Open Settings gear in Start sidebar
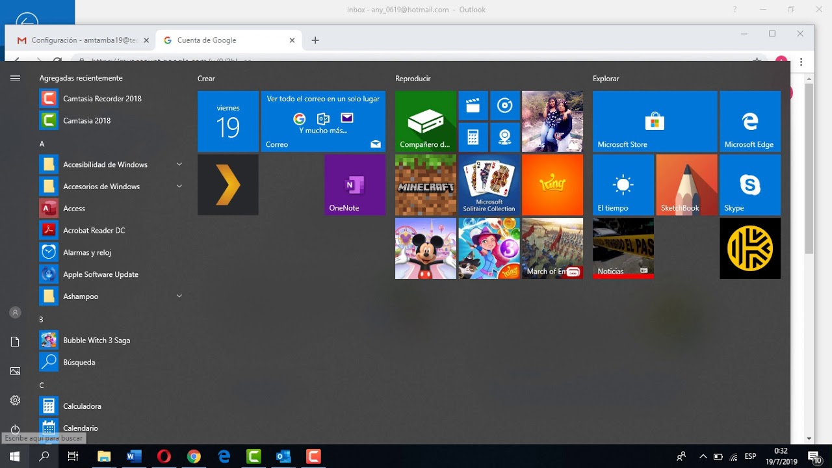The image size is (832, 468). click(15, 400)
